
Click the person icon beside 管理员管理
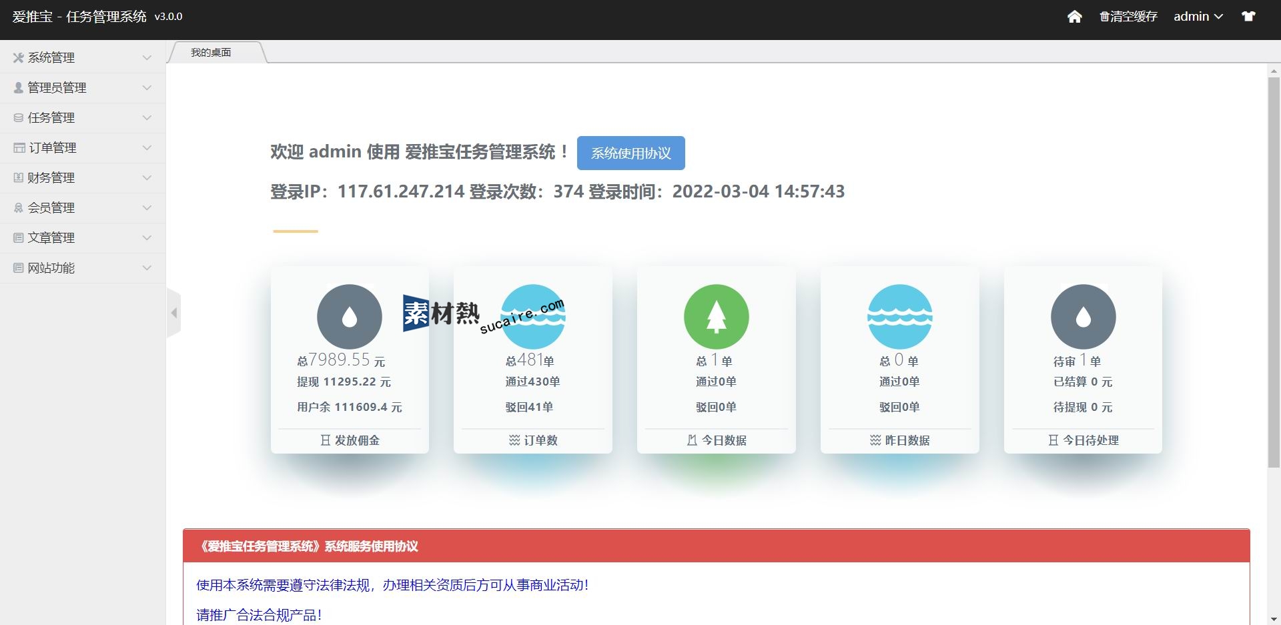pyautogui.click(x=19, y=87)
